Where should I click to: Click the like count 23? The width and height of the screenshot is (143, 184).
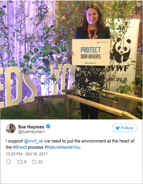click(40, 162)
